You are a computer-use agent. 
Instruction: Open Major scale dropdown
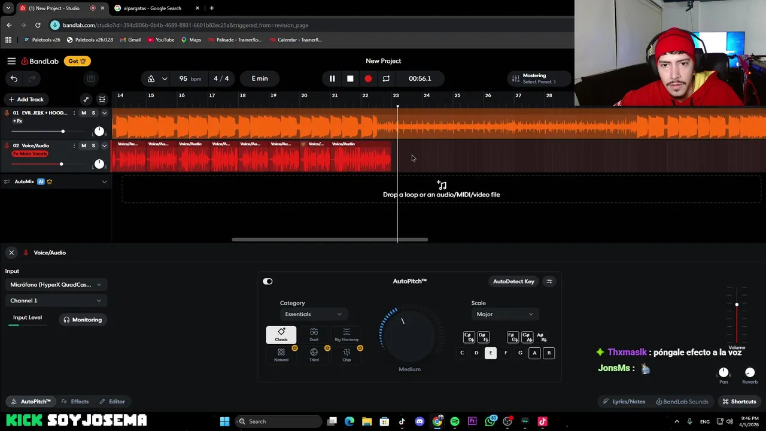(x=504, y=314)
